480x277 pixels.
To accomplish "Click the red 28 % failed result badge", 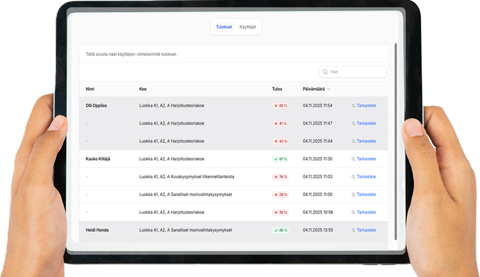I will tap(280, 195).
